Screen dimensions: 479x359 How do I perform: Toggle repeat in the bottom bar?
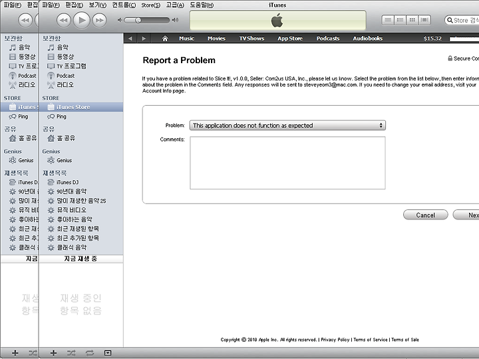(x=90, y=353)
